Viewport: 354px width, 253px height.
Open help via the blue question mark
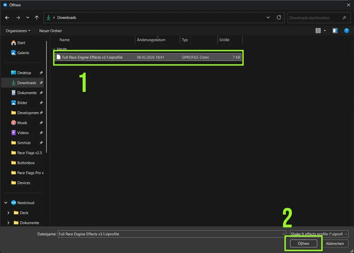tap(347, 30)
